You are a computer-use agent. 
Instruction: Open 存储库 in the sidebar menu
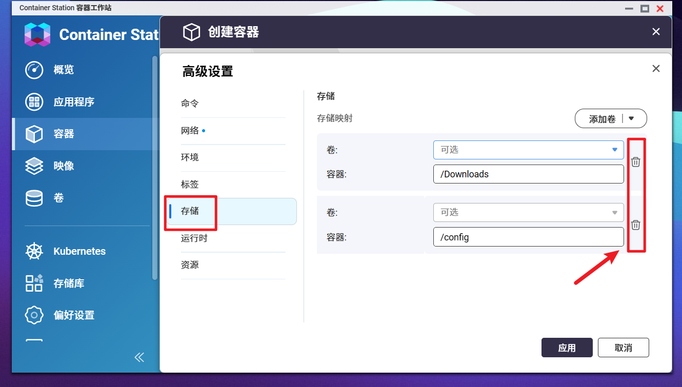click(x=82, y=283)
